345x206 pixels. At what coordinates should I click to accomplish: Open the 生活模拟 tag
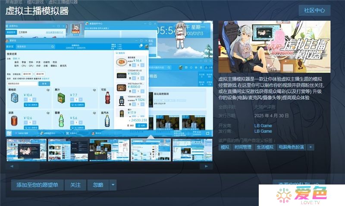coord(265,147)
